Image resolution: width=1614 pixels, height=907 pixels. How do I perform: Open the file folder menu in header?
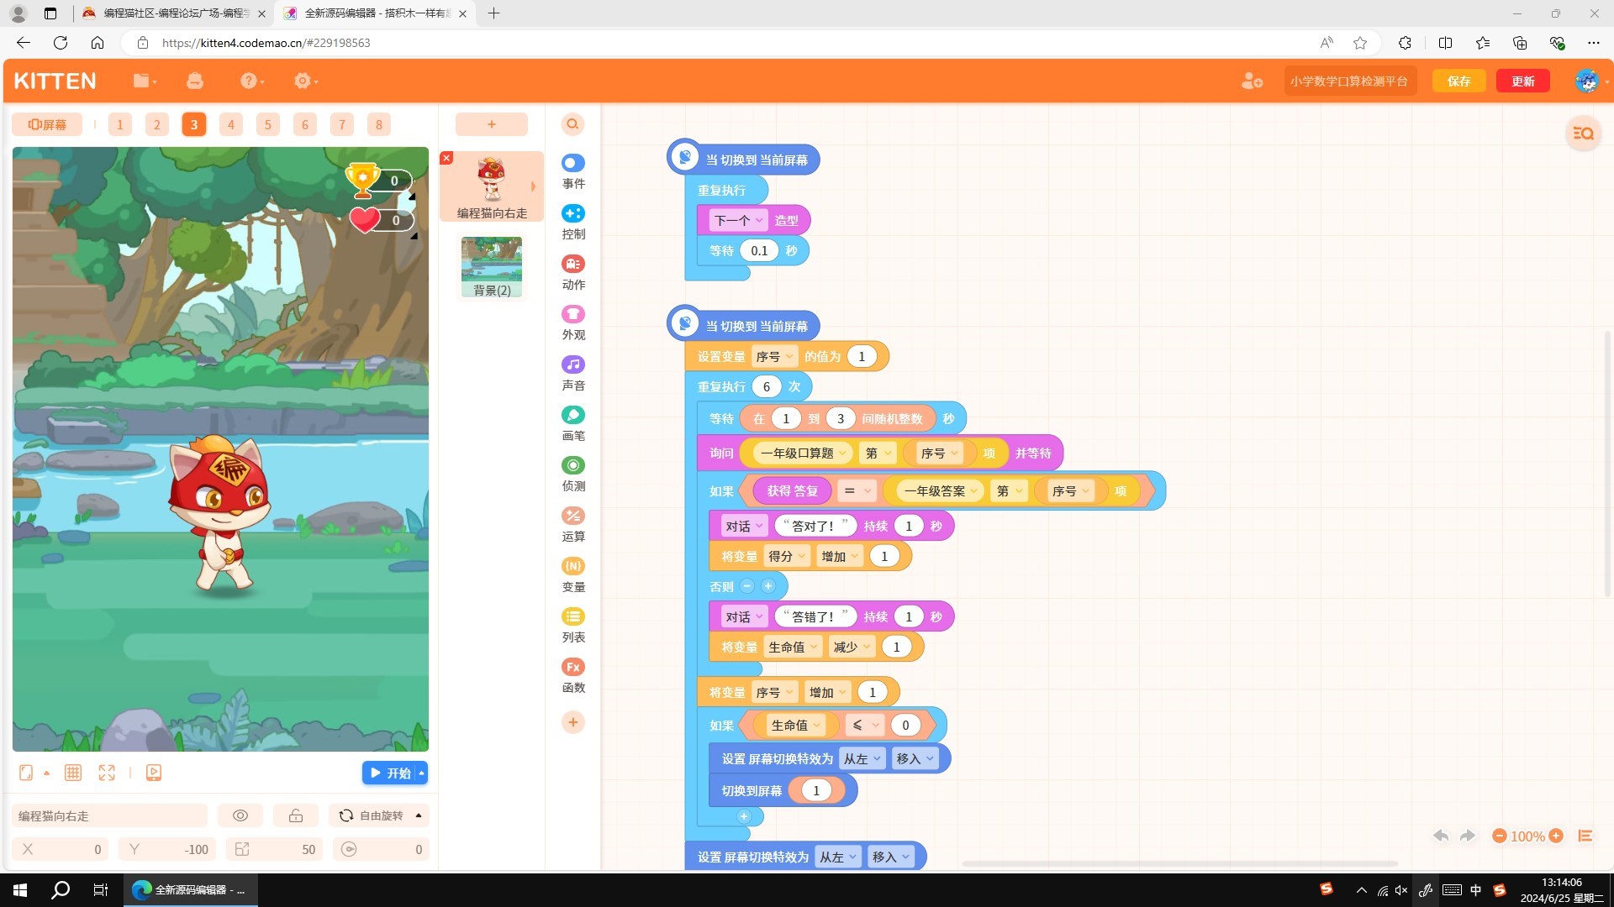coord(145,81)
